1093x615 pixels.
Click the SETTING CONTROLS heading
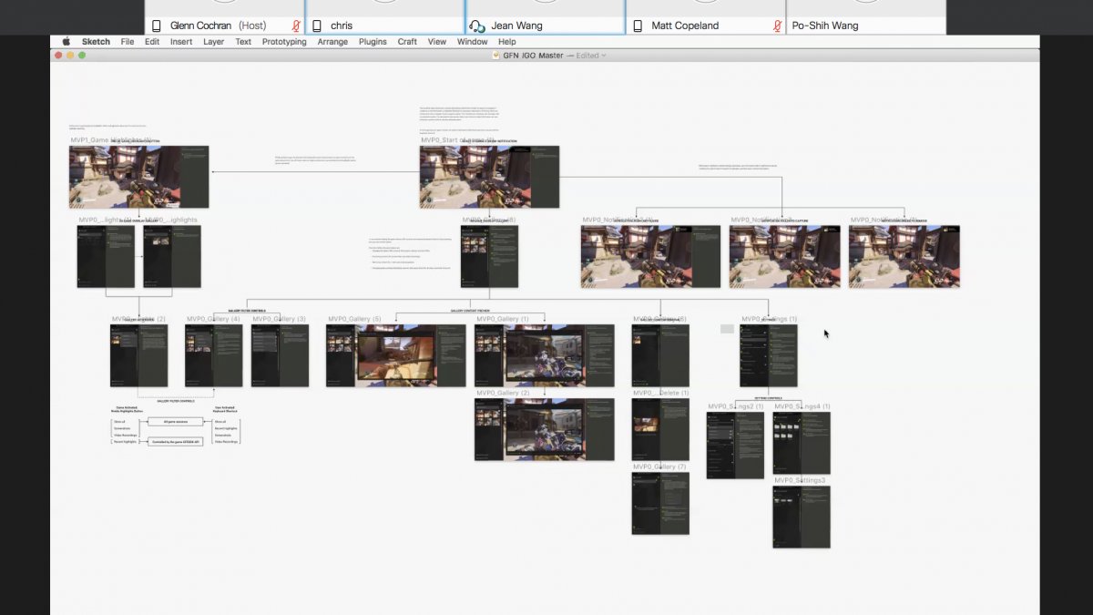[x=768, y=398]
